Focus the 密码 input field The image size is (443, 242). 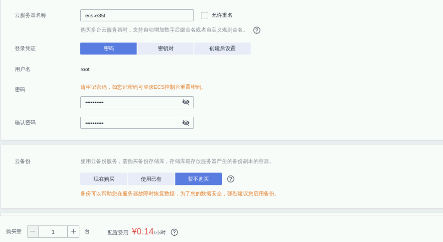137,102
